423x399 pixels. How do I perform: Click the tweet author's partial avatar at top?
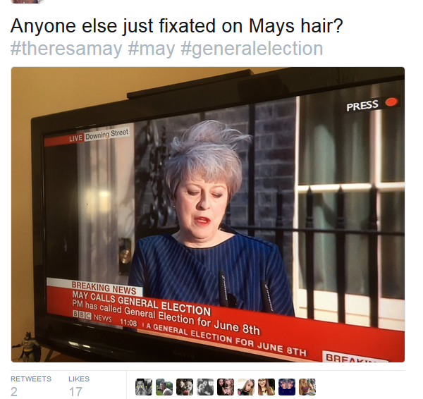click(27, 1)
